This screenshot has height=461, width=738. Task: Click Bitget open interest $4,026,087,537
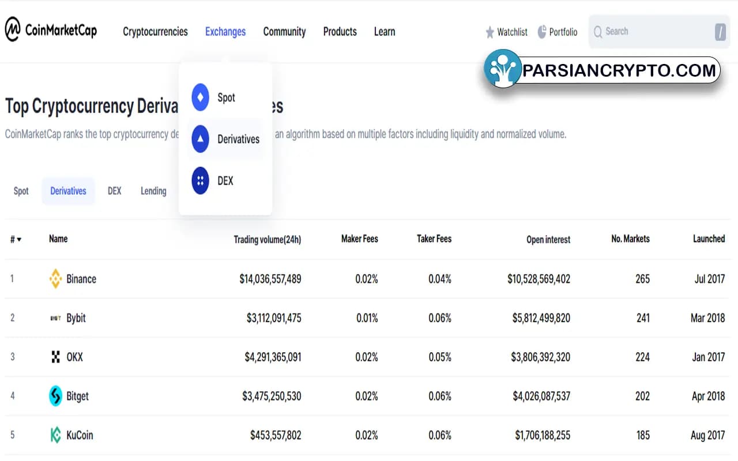click(x=541, y=396)
